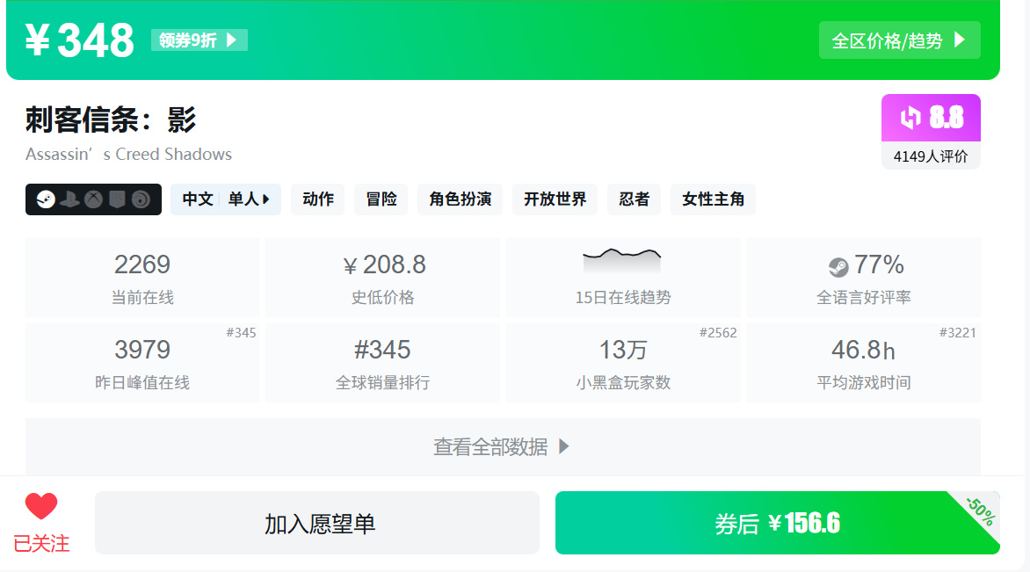Open the 领券9折 coupon link
Viewport: 1030px width, 572px height.
click(199, 40)
